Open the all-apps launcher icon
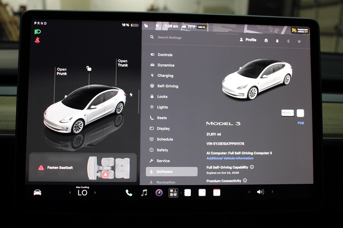 tap(173, 193)
